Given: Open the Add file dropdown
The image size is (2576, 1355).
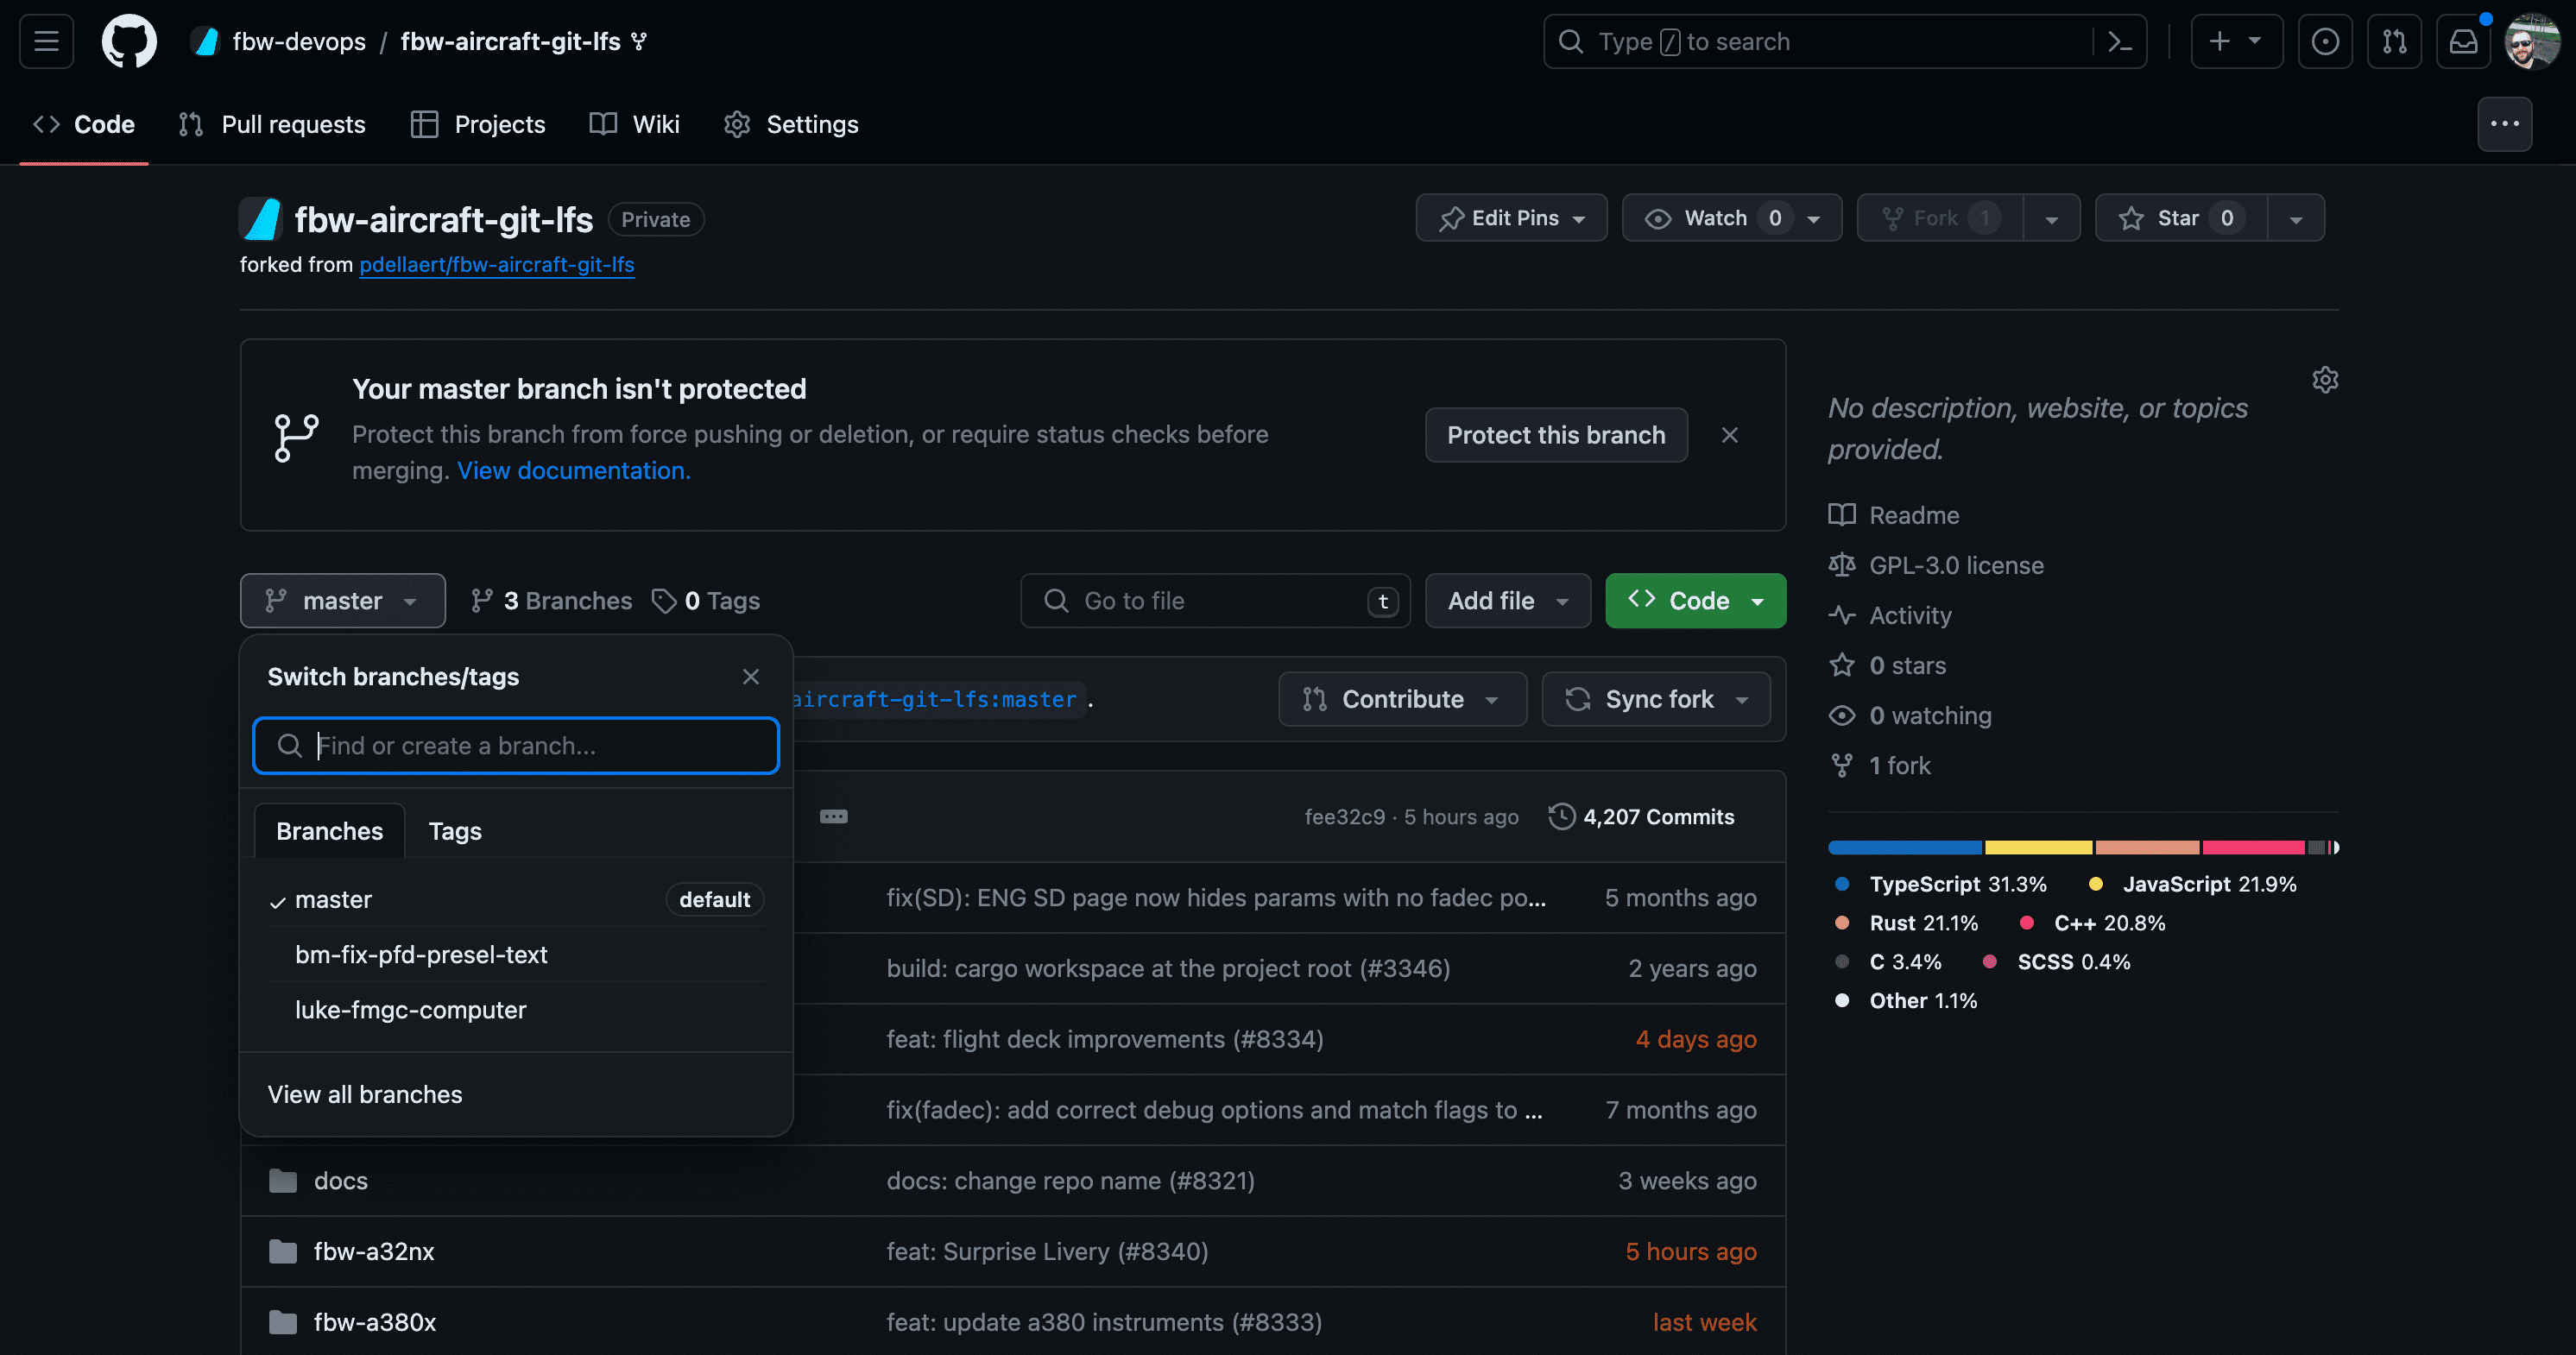Looking at the screenshot, I should point(1507,601).
